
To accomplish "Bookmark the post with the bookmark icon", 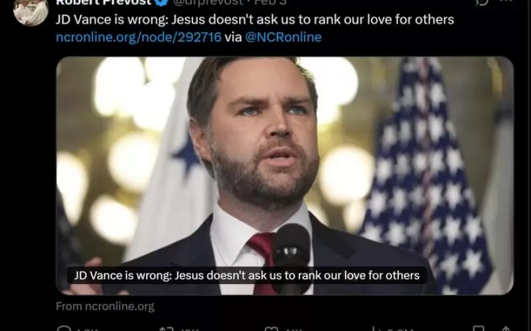I will tap(478, 328).
